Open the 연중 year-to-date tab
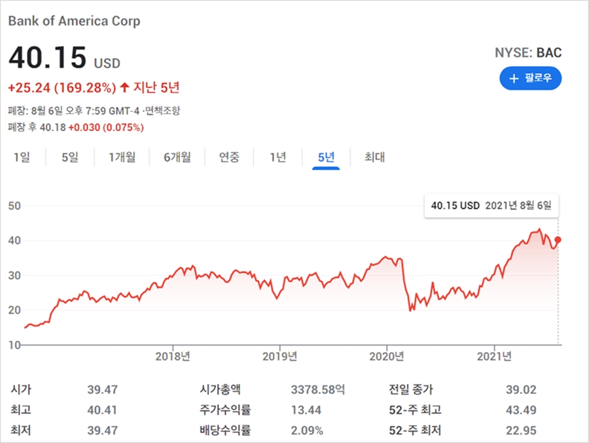 229,157
